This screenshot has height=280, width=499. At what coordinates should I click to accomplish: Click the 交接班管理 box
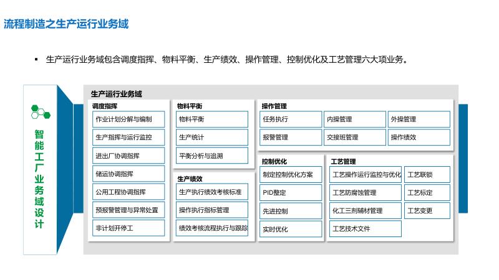coord(355,138)
